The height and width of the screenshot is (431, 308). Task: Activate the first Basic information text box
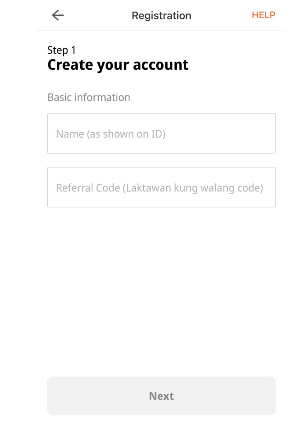point(161,133)
